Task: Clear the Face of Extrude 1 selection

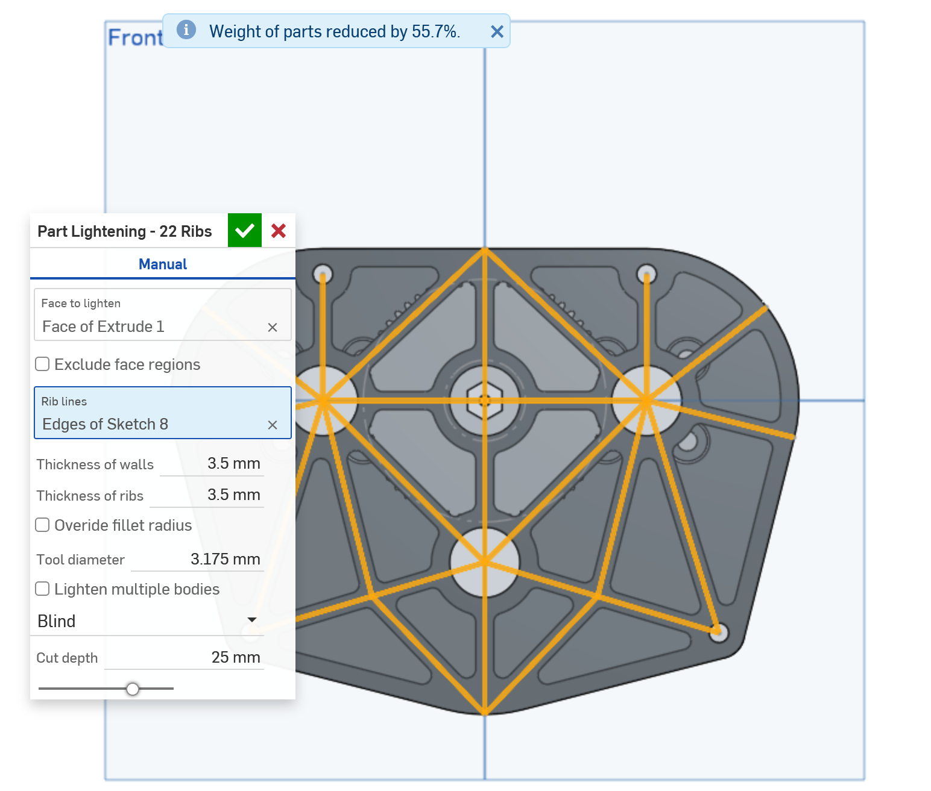Action: point(273,327)
